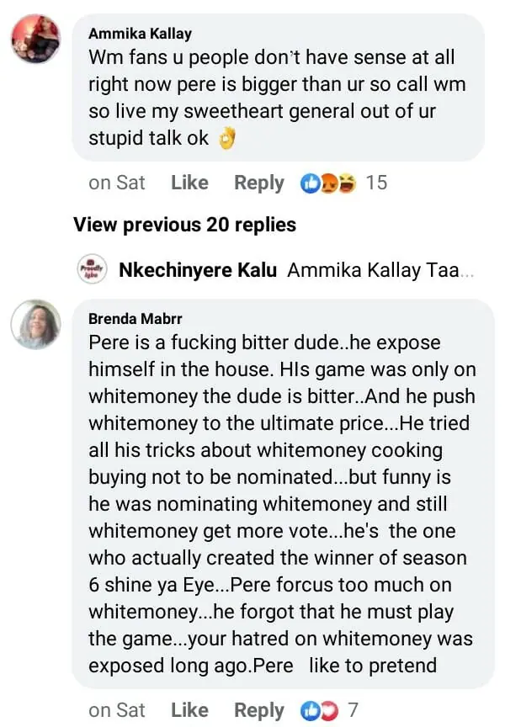Click the 'on Sat' timestamp under Brenda's comment
Screen dimensions: 505x727
pyautogui.click(x=117, y=709)
